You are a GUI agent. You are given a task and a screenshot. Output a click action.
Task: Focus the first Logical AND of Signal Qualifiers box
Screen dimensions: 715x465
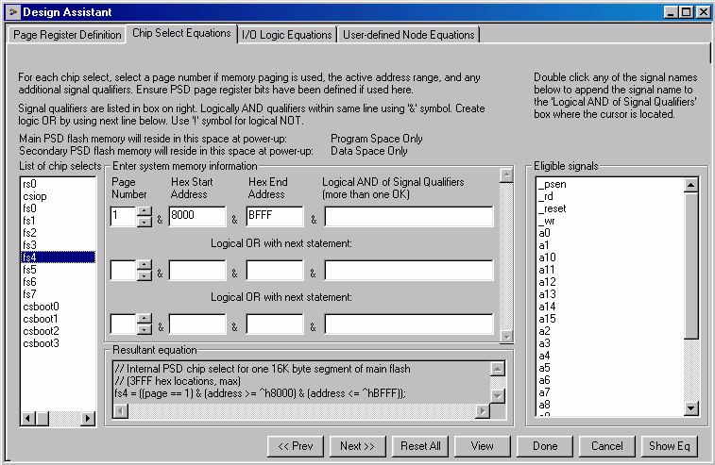click(x=408, y=218)
